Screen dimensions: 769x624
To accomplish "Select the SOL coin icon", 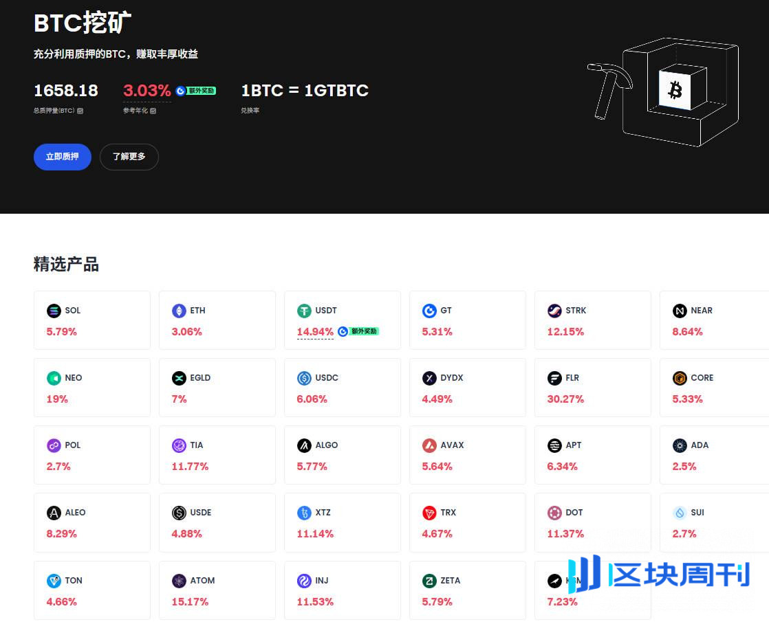I will [54, 311].
